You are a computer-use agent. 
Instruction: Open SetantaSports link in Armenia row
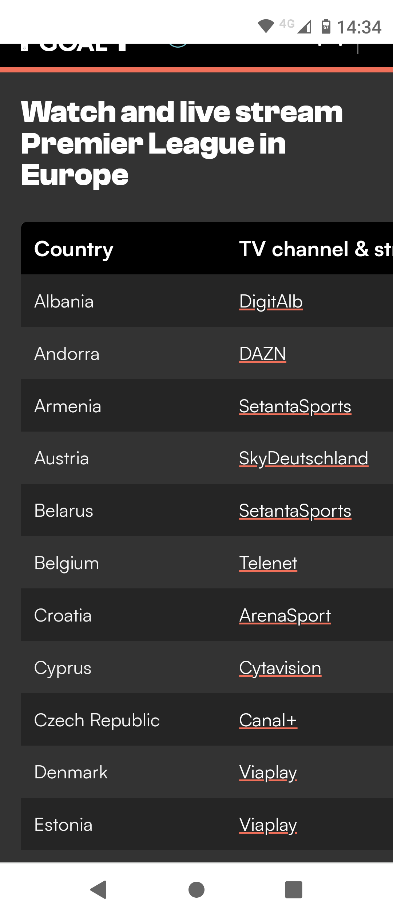click(295, 406)
